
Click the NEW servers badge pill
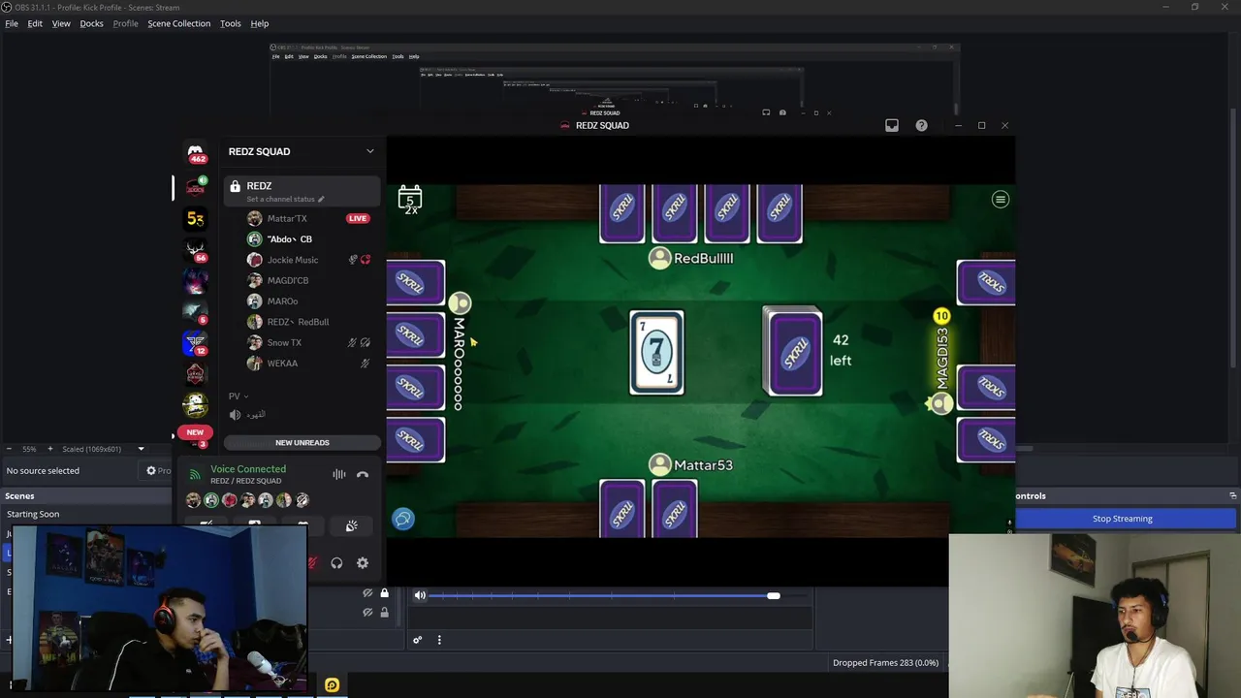click(x=195, y=432)
